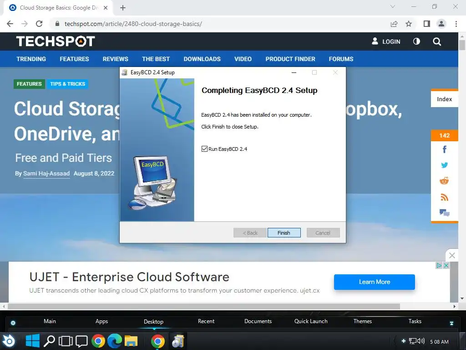Open UJET Enterprise Cloud Software ad headline
This screenshot has height=350, width=466.
(129, 277)
